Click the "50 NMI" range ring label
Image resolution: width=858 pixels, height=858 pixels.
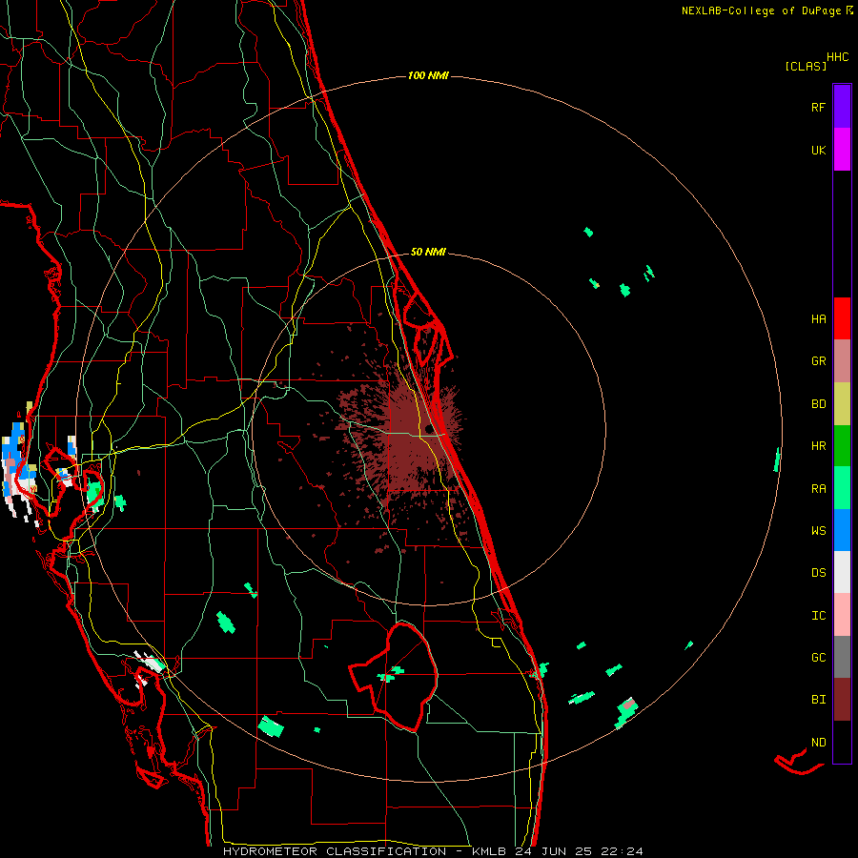point(428,252)
